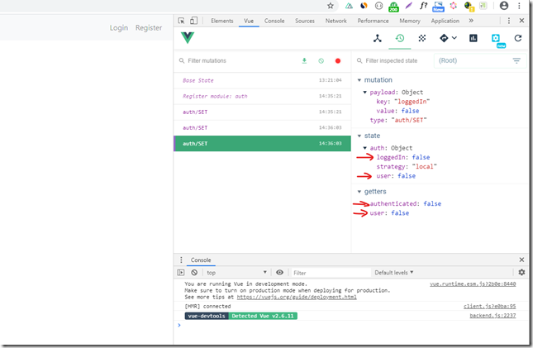
Task: Click the console Filter input
Action: (331, 273)
